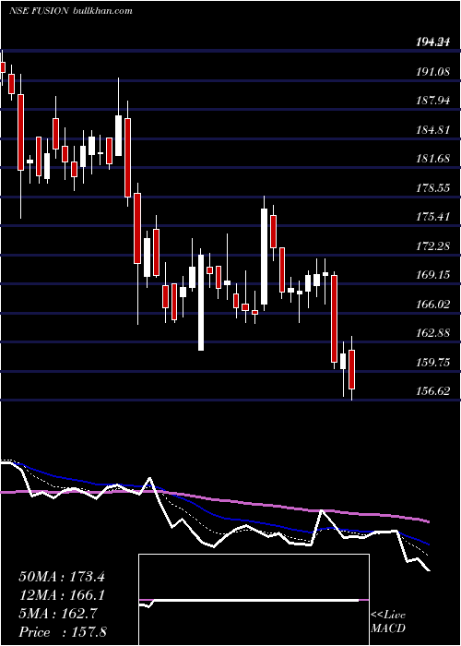Click the 156.62 price axis label
The width and height of the screenshot is (461, 646).
(x=433, y=391)
